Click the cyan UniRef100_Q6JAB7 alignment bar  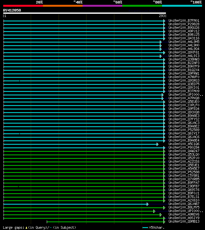[76, 204]
